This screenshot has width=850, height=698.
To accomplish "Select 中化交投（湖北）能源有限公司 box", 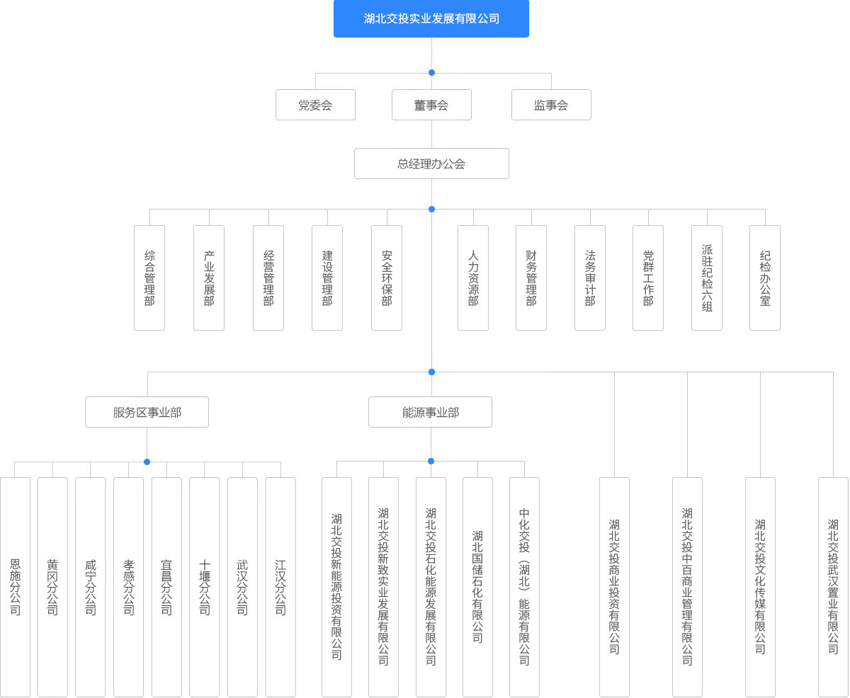I will [524, 588].
